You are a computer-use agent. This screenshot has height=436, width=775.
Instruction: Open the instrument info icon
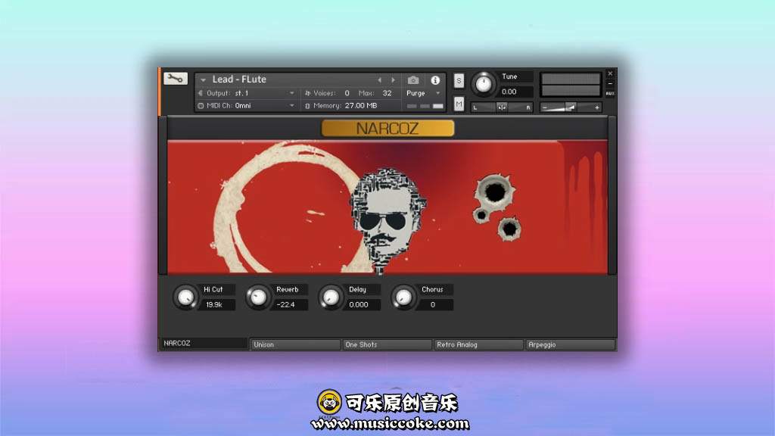[x=435, y=80]
